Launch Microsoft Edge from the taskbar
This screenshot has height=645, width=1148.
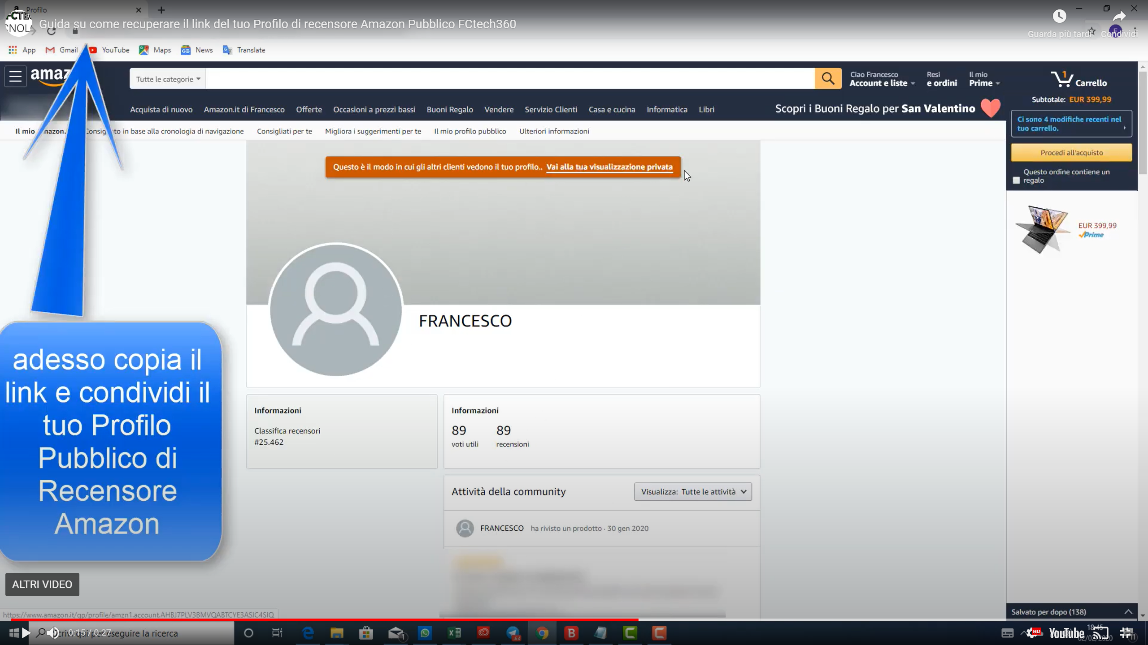click(308, 633)
